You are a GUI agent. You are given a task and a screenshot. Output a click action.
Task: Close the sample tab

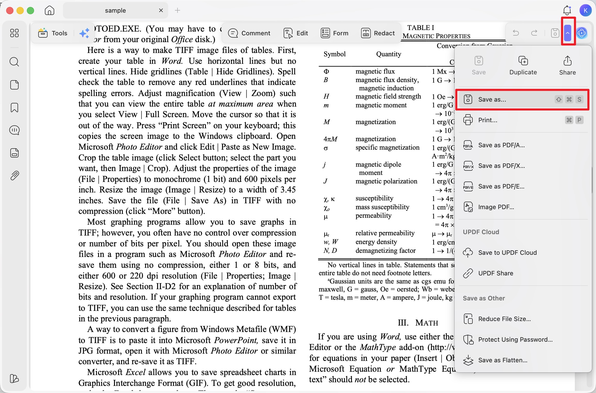tap(161, 10)
